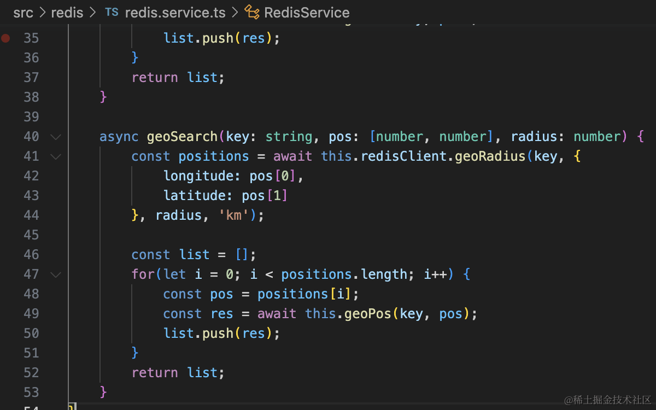The height and width of the screenshot is (410, 656).
Task: Click the TS file icon in breadcrumb
Action: [112, 12]
